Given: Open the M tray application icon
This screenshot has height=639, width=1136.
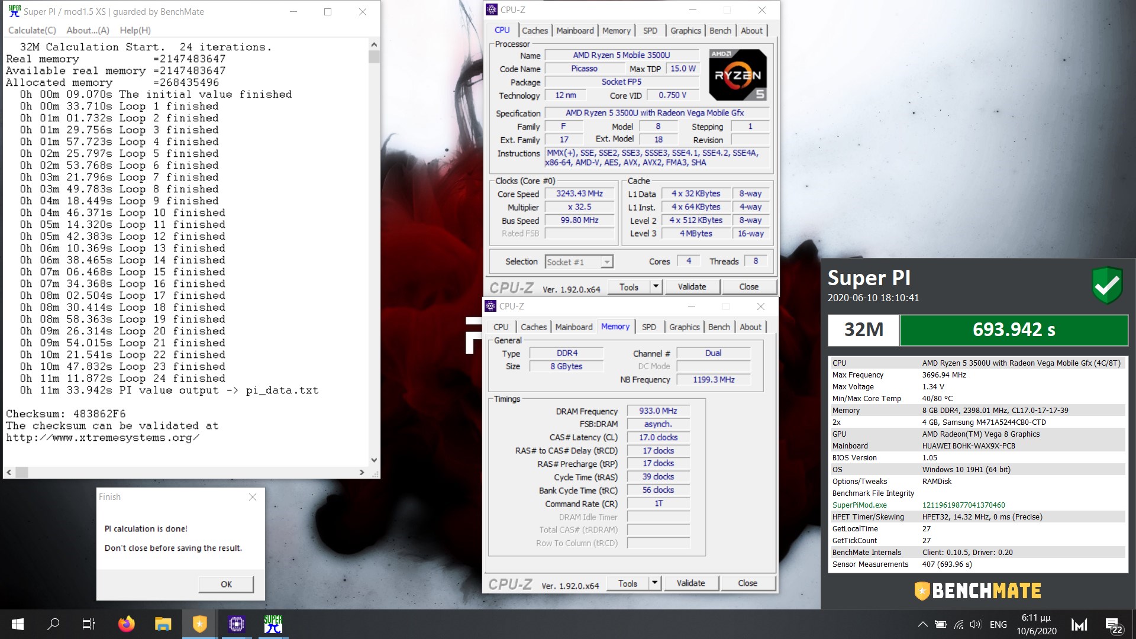Looking at the screenshot, I should 1079,624.
